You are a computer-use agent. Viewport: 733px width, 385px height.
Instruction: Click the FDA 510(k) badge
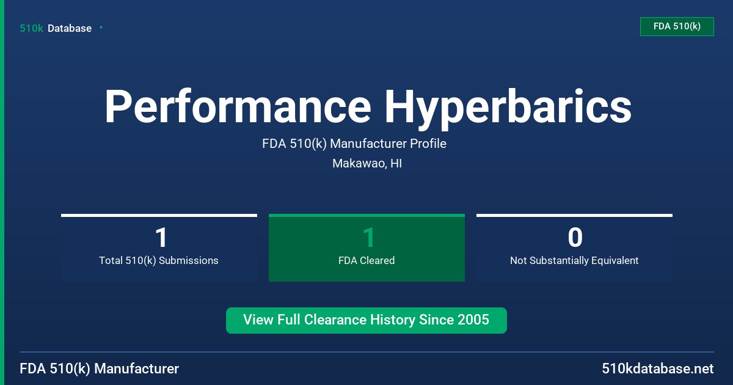[x=677, y=26]
